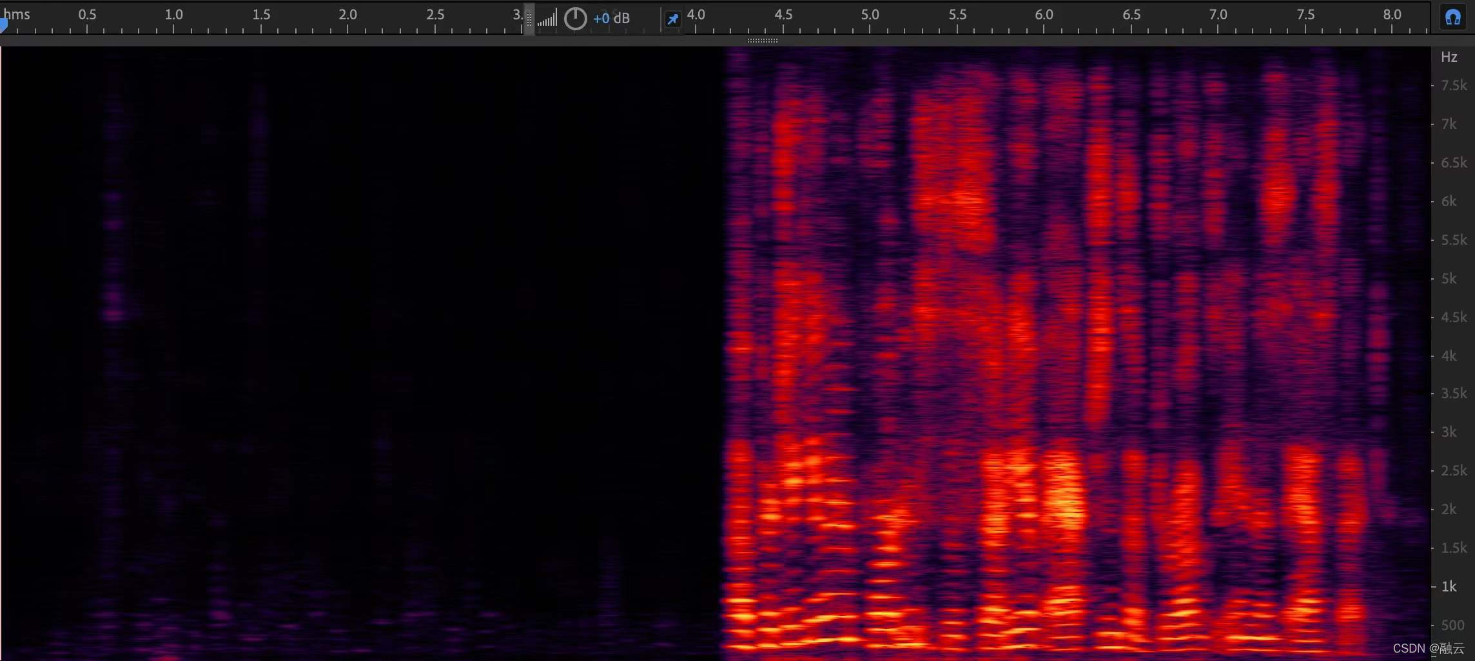Image resolution: width=1475 pixels, height=661 pixels.
Task: Click the 500 frequency scale label
Action: pyautogui.click(x=1453, y=625)
